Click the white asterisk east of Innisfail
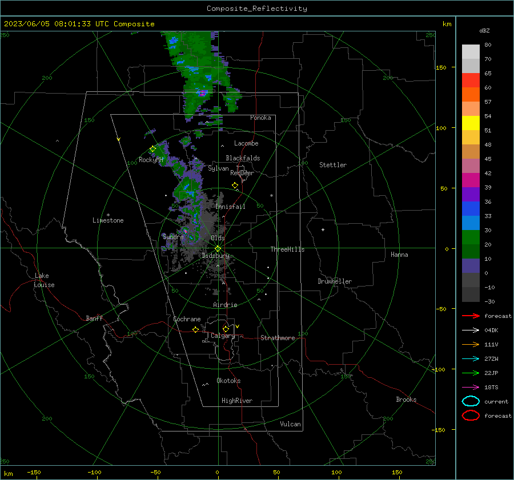Viewport: 514px width, 480px height. tap(271, 196)
